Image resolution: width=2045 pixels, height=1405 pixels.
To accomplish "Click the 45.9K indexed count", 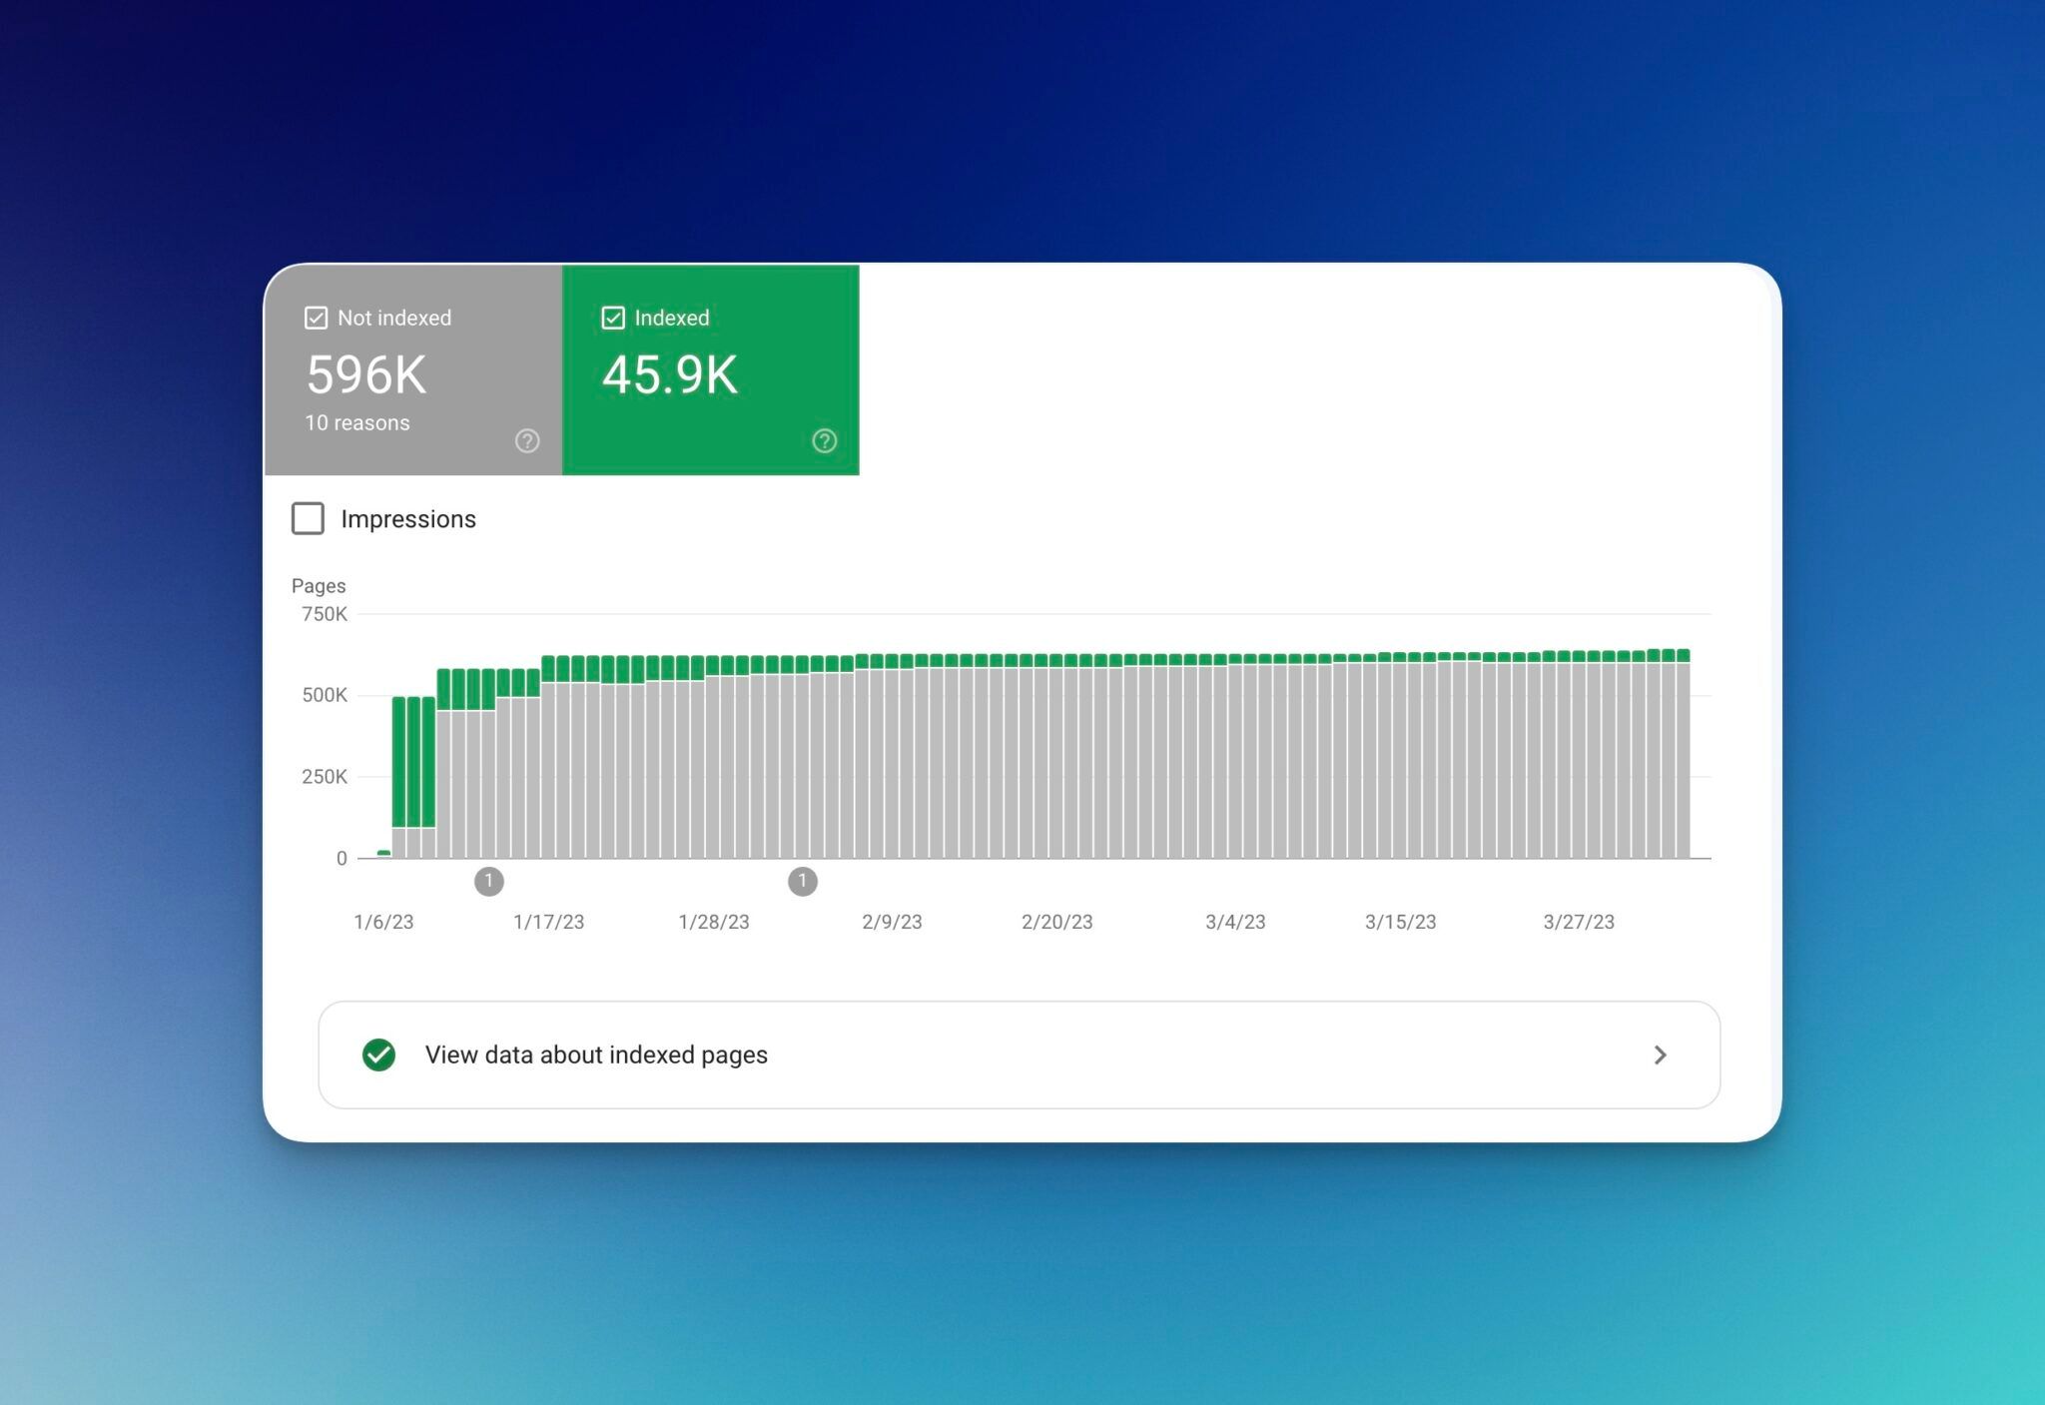I will tap(669, 375).
